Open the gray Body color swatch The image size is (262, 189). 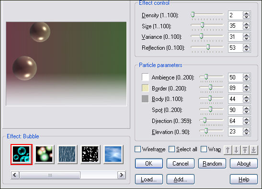coord(145,99)
